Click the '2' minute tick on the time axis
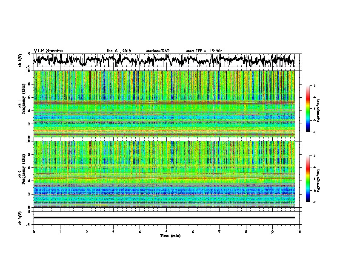The height and width of the screenshot is (260, 337). tap(87, 232)
